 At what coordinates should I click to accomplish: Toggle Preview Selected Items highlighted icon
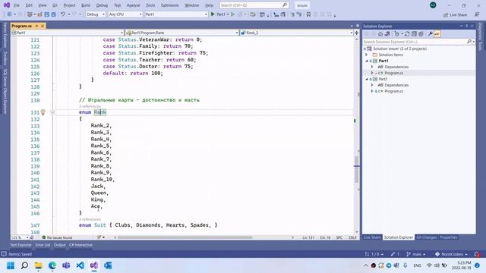coord(437,34)
